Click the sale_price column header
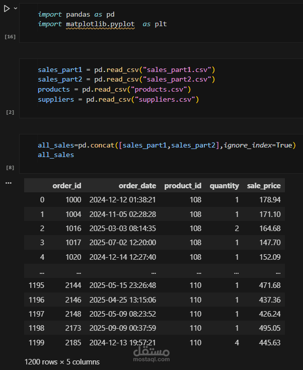 coord(264,186)
